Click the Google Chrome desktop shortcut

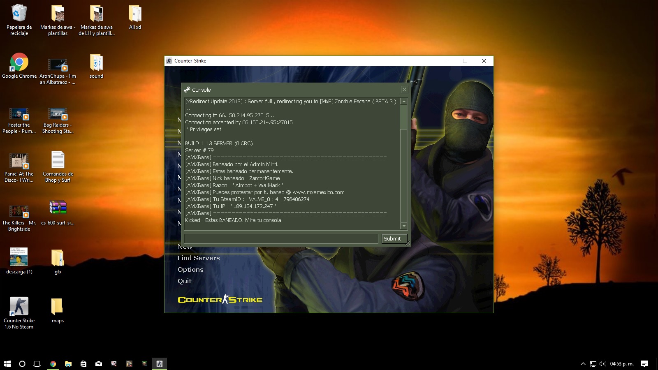(19, 66)
